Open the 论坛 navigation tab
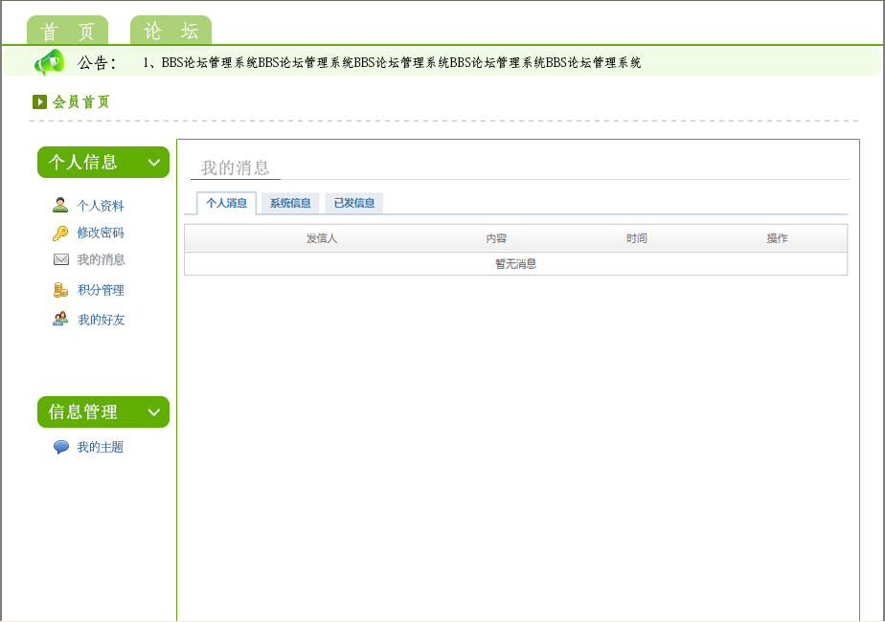Screen dimensions: 885x622 [170, 32]
